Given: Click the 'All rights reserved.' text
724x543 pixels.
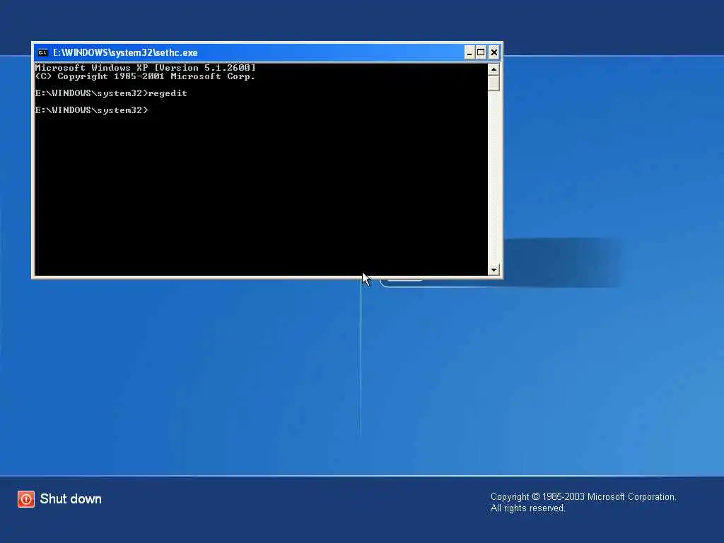Looking at the screenshot, I should 527,508.
